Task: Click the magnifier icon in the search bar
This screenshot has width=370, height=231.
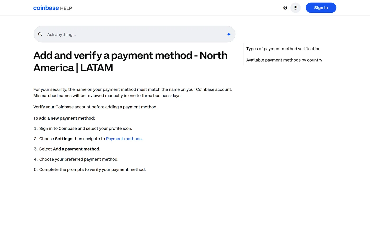Action: pyautogui.click(x=40, y=34)
